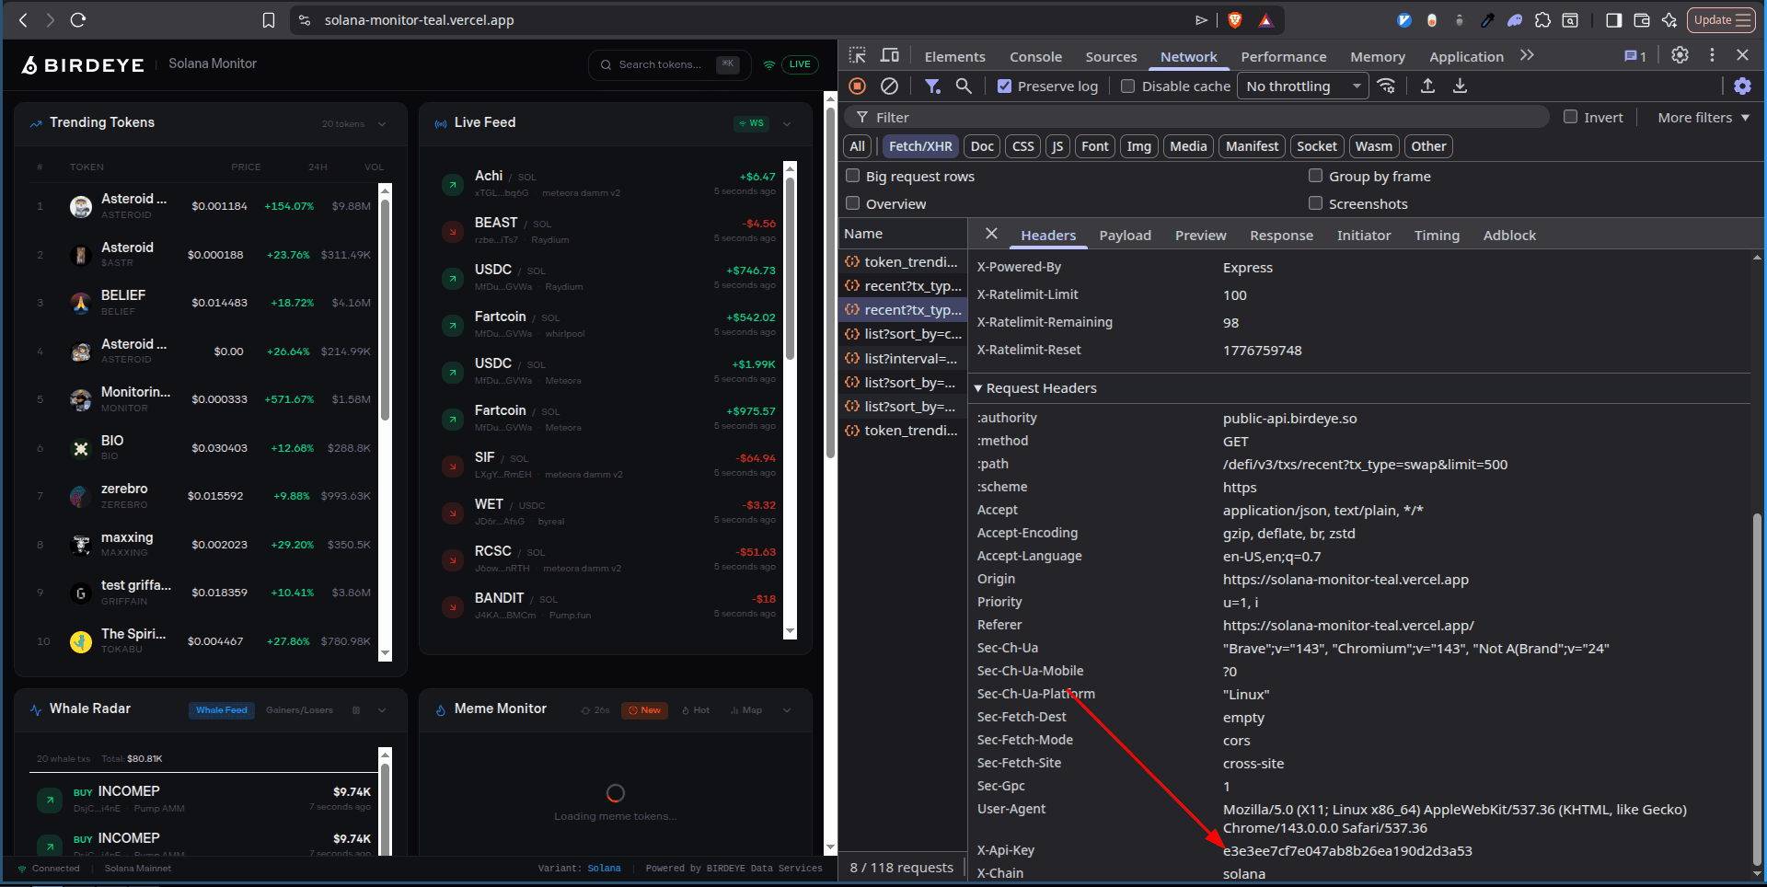Select the All filter toggle
The image size is (1767, 887).
click(857, 146)
